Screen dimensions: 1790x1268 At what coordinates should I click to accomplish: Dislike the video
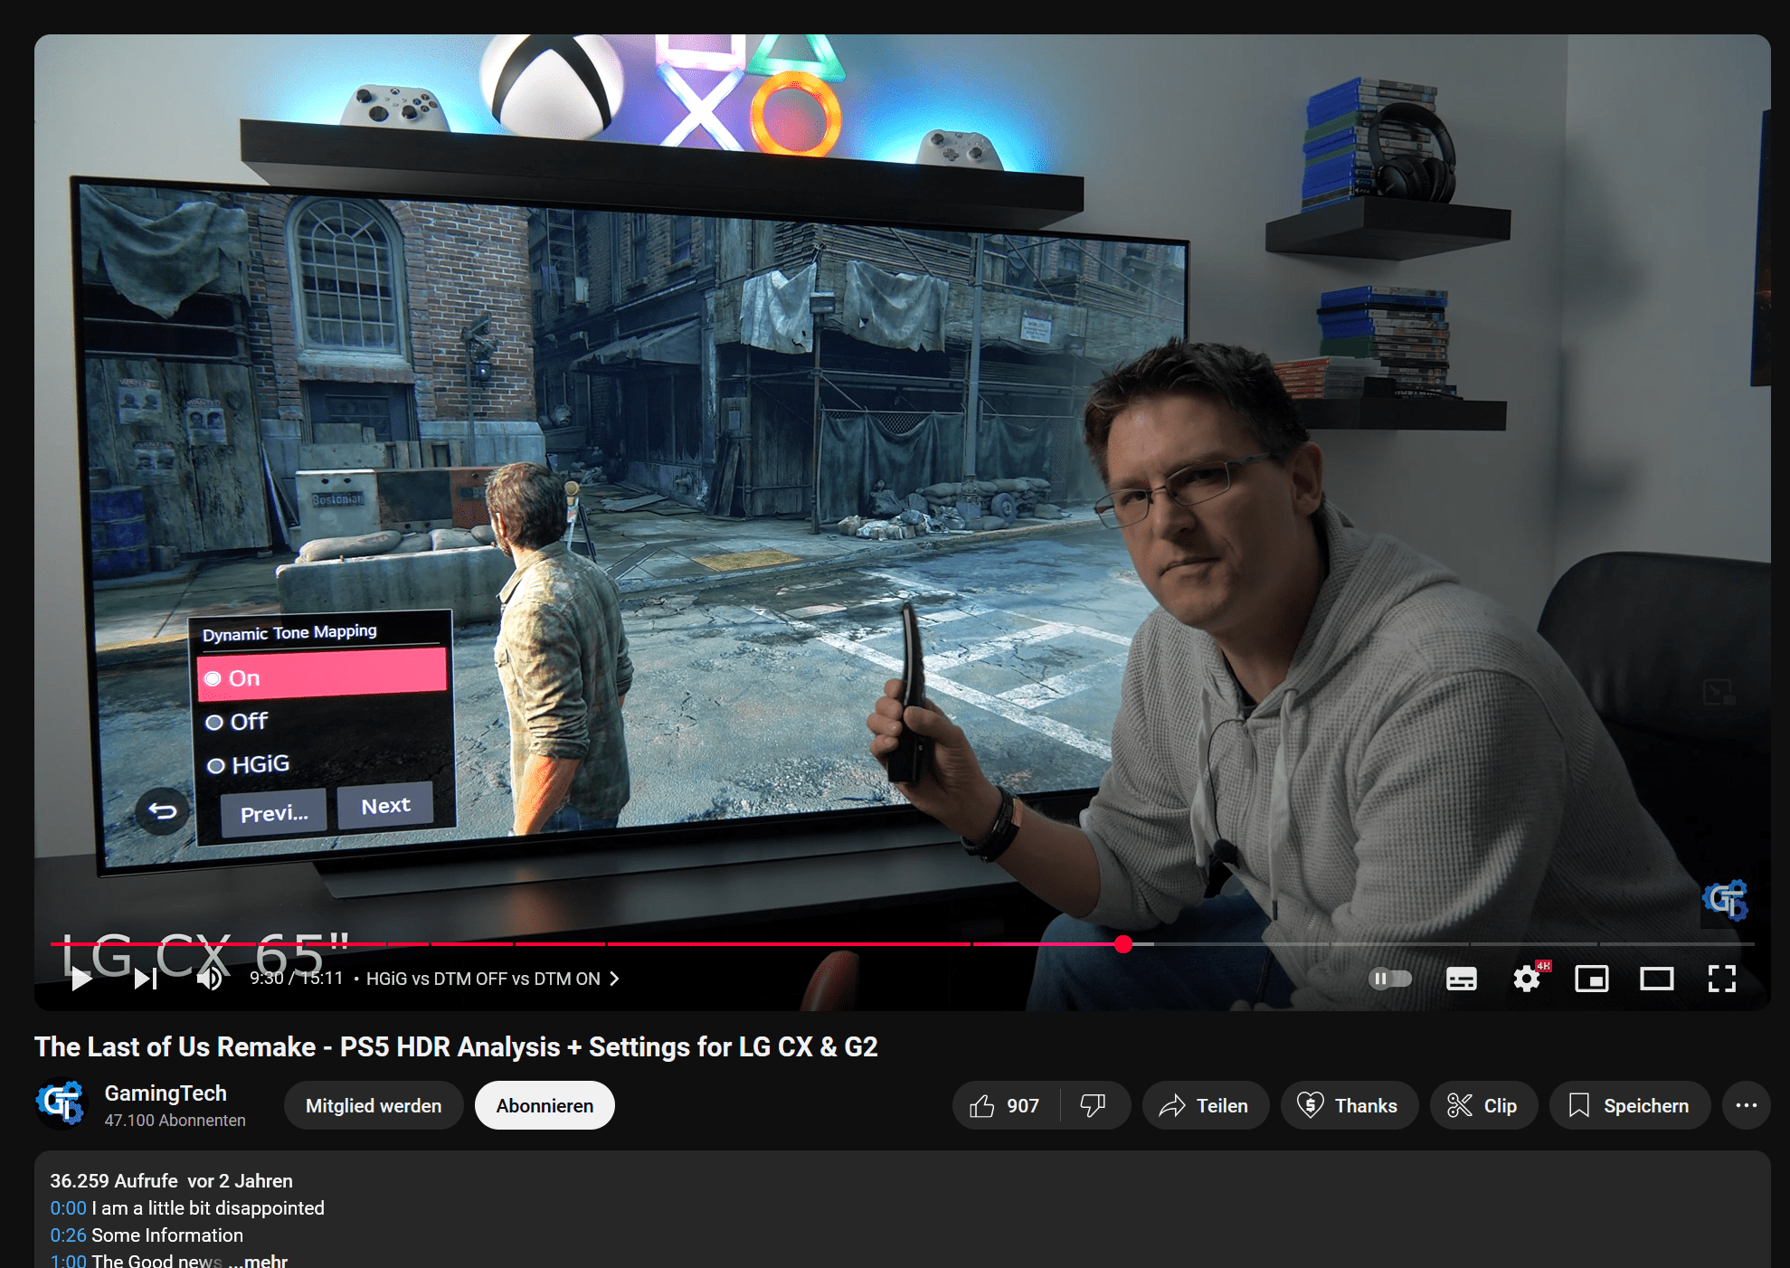pyautogui.click(x=1094, y=1105)
